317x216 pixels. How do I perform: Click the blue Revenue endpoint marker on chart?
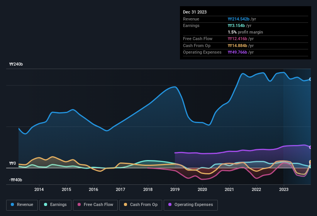pyautogui.click(x=310, y=79)
